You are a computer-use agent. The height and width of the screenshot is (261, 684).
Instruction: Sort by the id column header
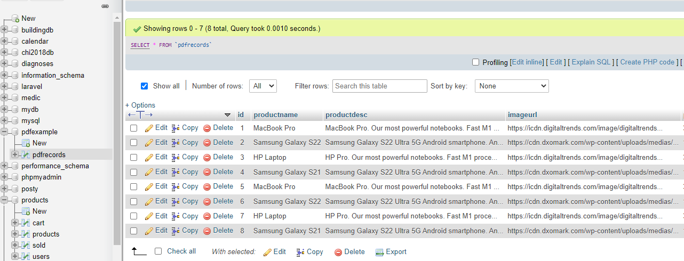241,115
